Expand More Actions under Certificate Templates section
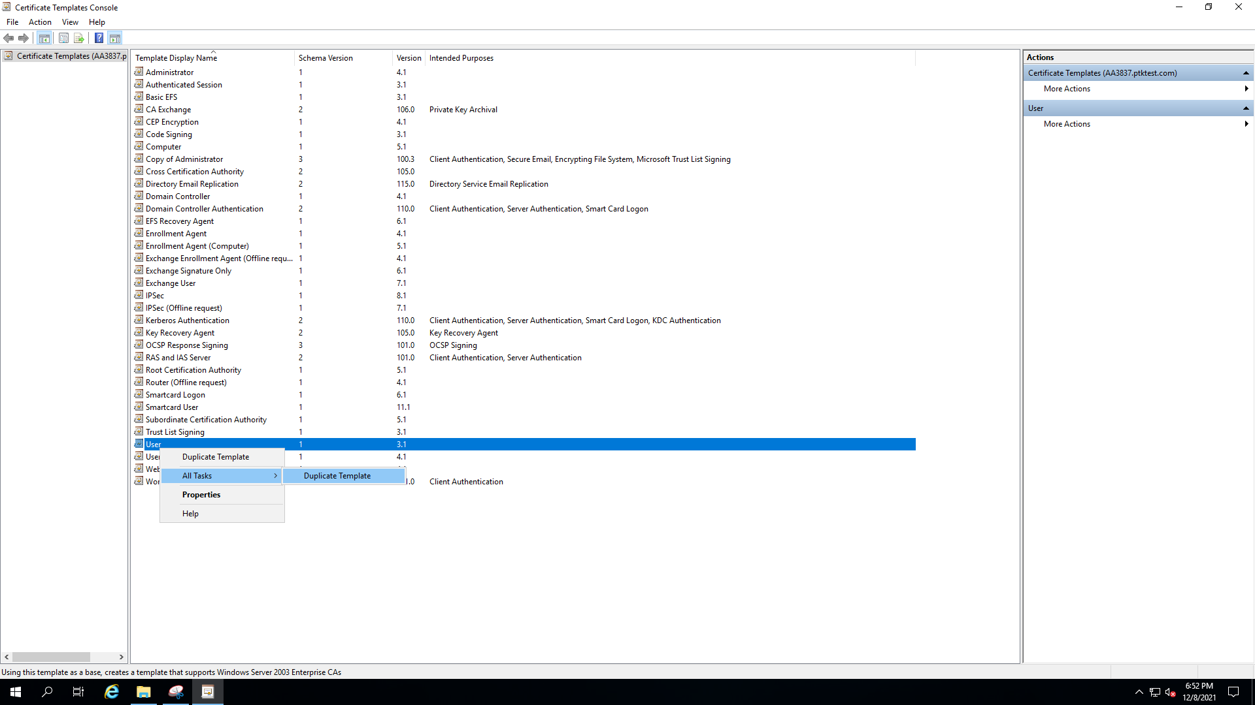 click(1139, 89)
